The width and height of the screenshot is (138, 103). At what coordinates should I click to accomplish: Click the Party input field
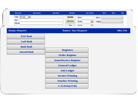(x=41, y=20)
